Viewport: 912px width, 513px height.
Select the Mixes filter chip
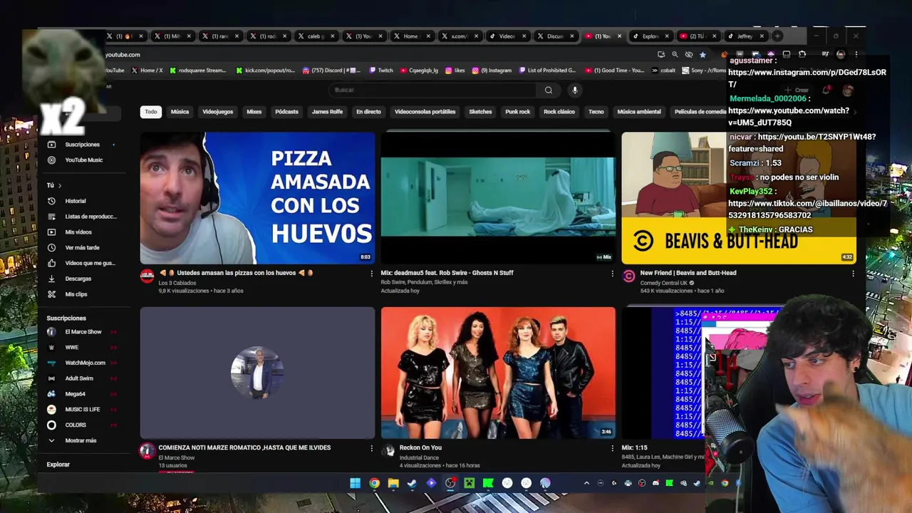(254, 112)
